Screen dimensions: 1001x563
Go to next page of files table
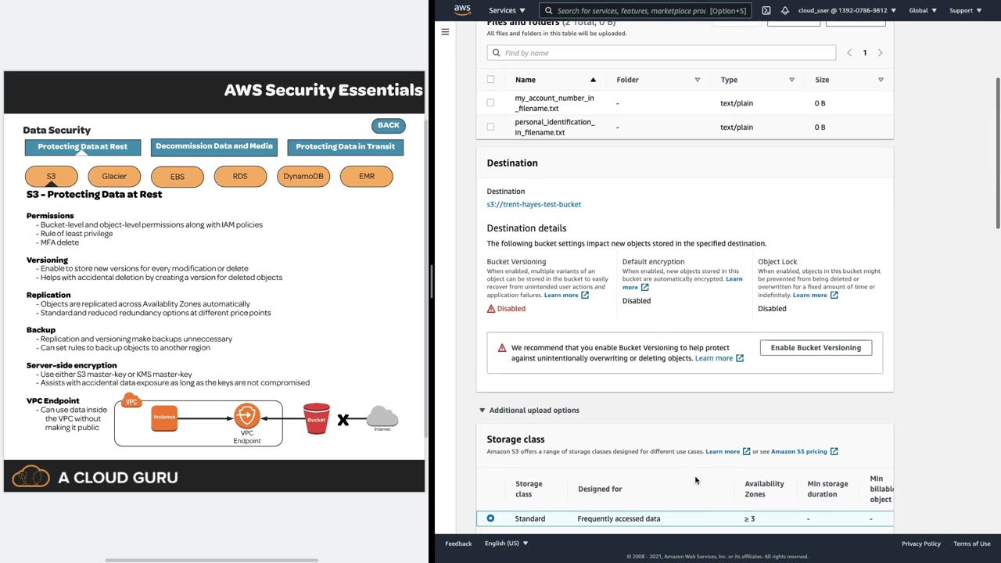coord(880,52)
